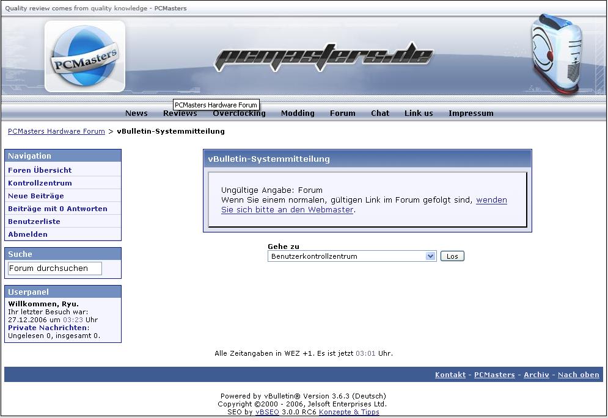Open the Forum navigation item
This screenshot has width=608, height=418.
(x=343, y=113)
